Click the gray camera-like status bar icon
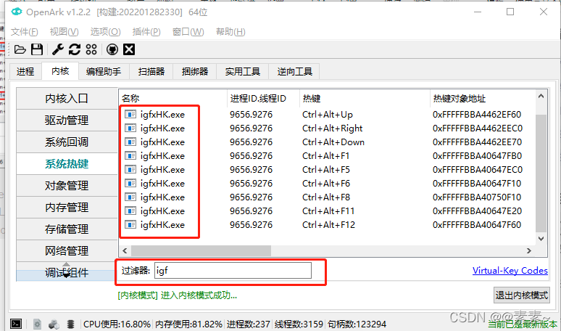 point(54,324)
